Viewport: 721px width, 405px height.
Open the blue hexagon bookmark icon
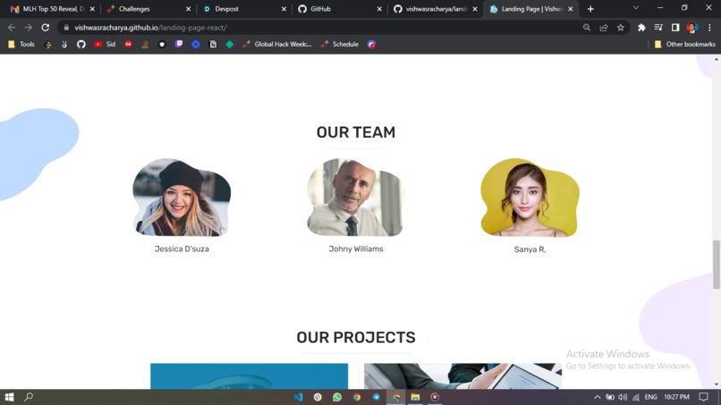pyautogui.click(x=196, y=45)
